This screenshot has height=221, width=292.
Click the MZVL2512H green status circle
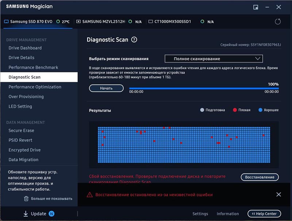click(130, 21)
